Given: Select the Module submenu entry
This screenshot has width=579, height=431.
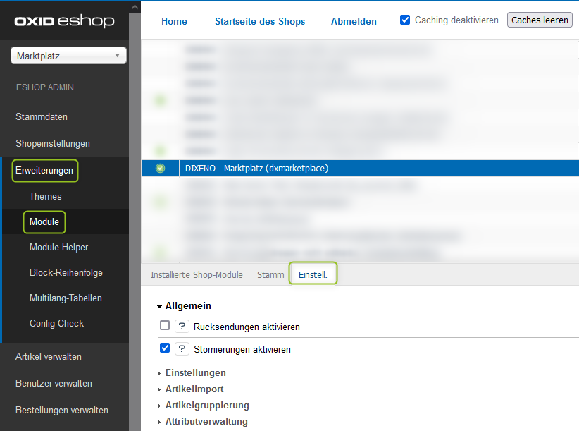Looking at the screenshot, I should pos(44,221).
